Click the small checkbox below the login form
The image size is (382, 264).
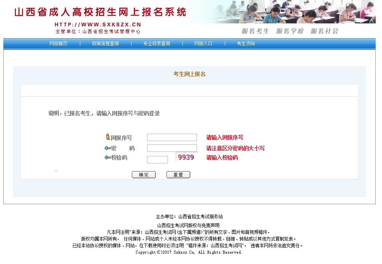point(56,170)
